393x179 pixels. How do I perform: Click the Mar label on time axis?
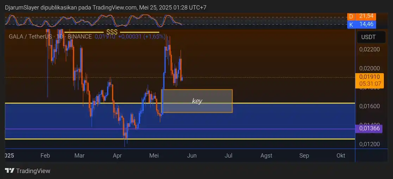80,155
